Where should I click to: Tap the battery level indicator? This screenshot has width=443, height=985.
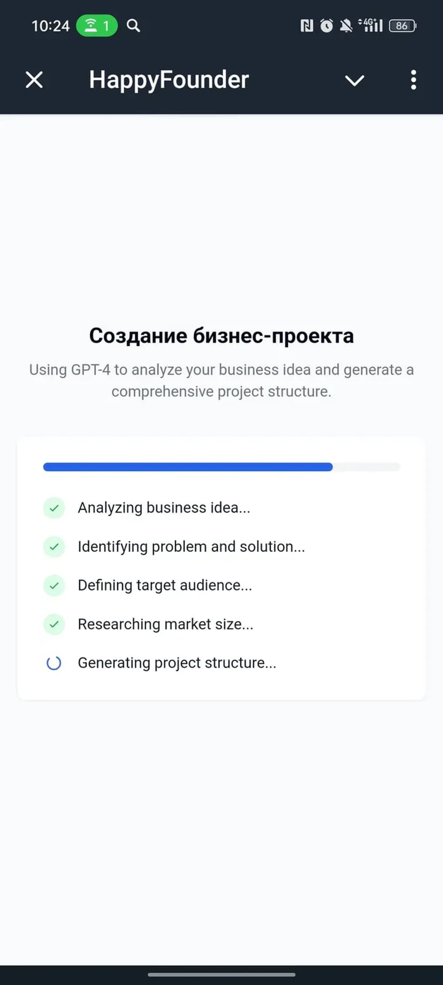[402, 25]
